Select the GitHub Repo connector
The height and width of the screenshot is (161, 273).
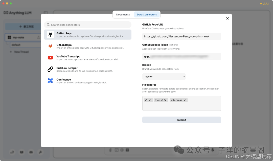(x=87, y=34)
